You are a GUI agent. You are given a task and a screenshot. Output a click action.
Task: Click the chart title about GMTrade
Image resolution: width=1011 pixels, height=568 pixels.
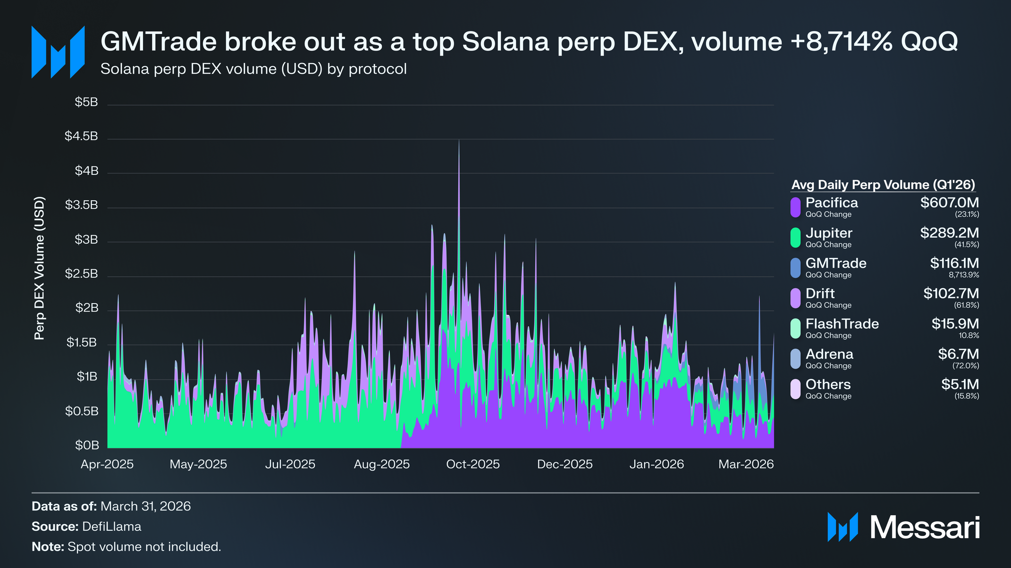(529, 41)
